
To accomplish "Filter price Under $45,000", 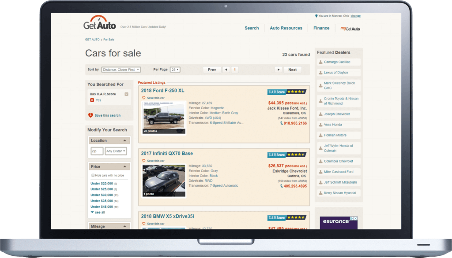I will [102, 207].
